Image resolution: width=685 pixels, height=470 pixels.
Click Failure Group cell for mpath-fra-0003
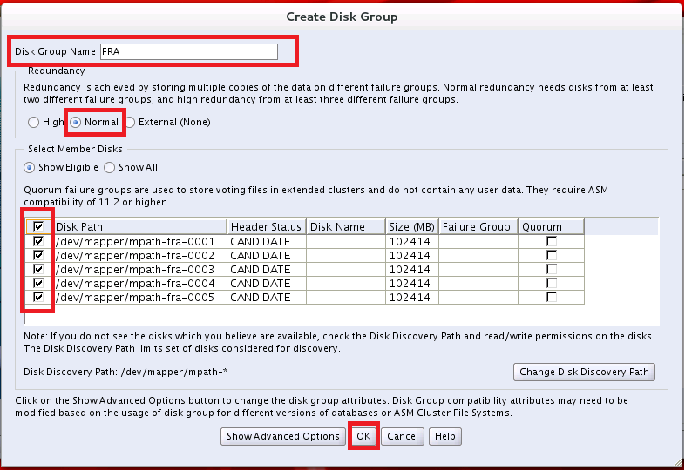pos(478,269)
